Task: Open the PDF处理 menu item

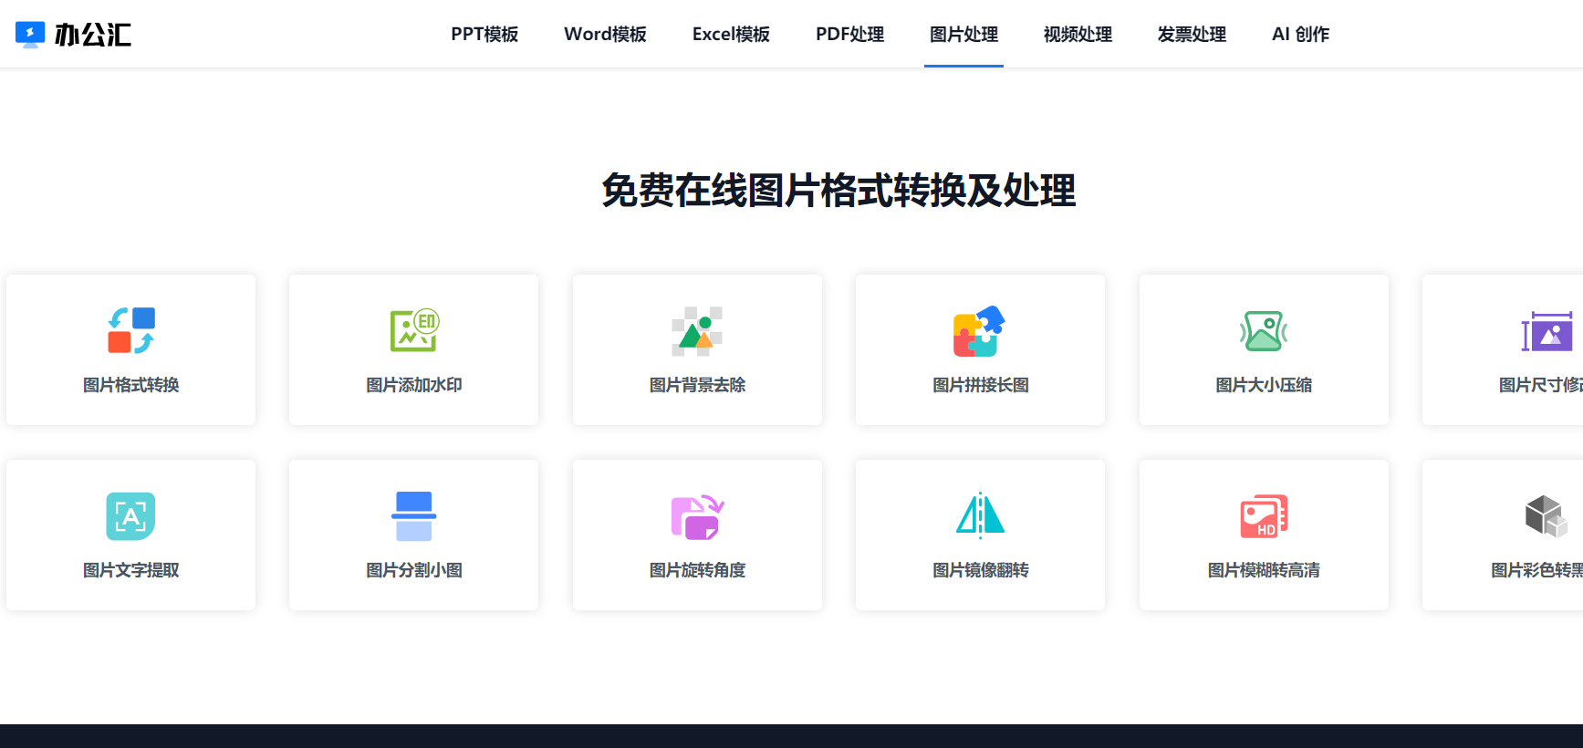Action: tap(849, 35)
